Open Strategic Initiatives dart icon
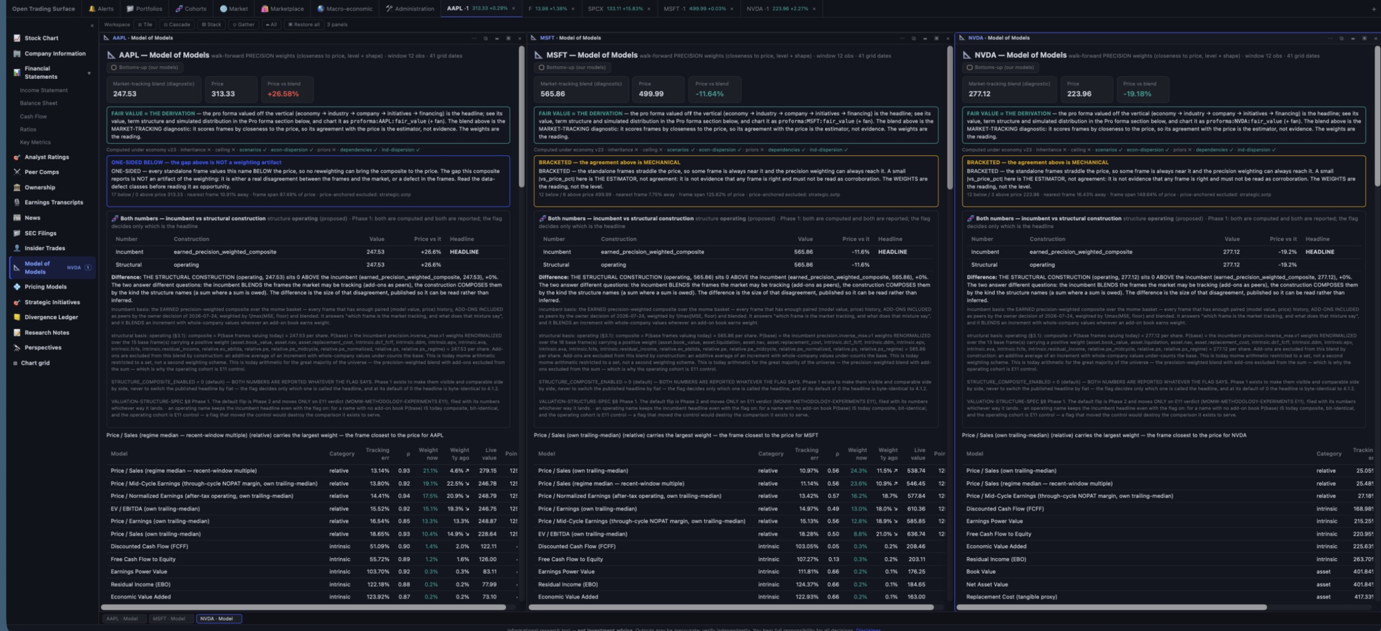Screen dimensions: 1381x631 point(17,302)
